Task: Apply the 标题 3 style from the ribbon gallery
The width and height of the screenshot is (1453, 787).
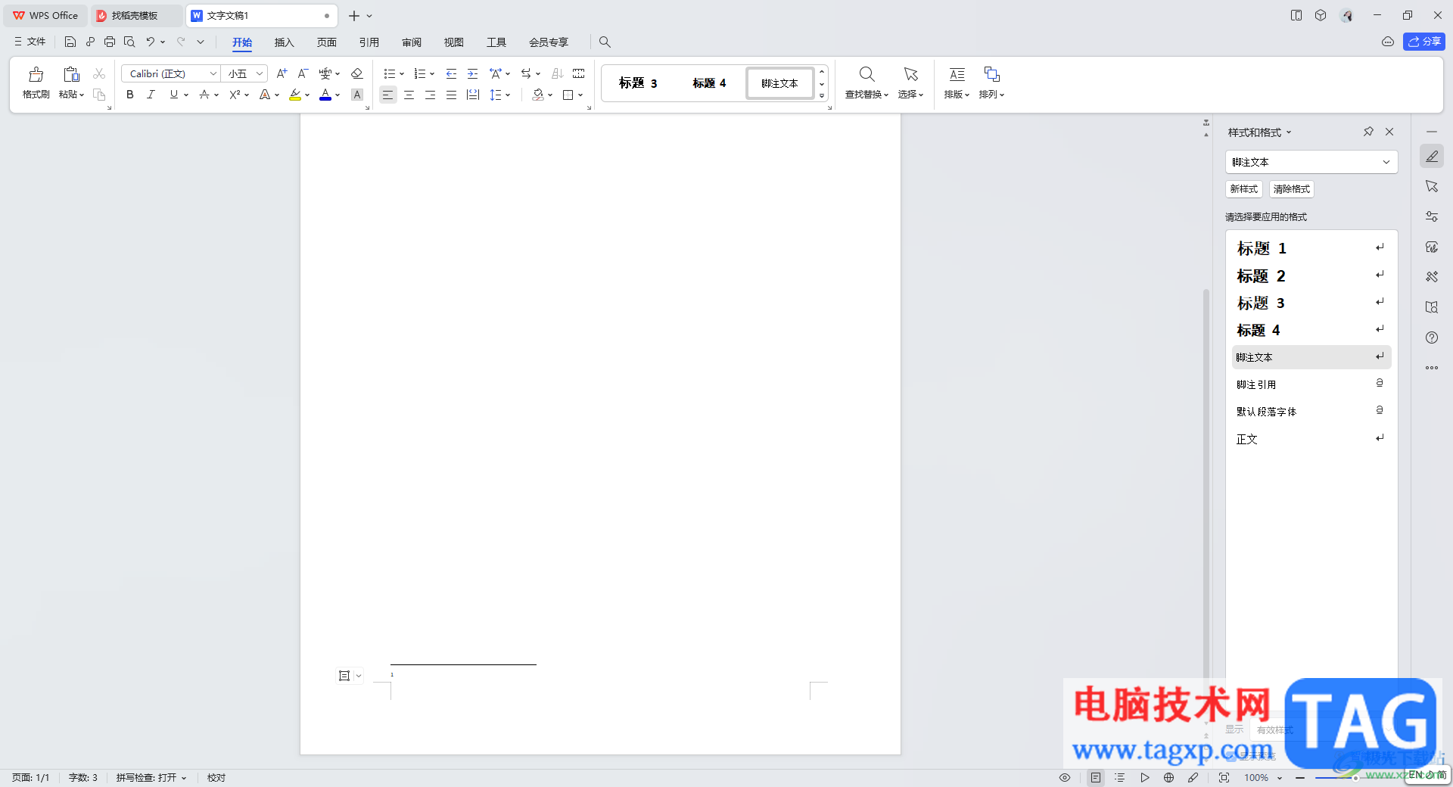Action: pyautogui.click(x=638, y=83)
